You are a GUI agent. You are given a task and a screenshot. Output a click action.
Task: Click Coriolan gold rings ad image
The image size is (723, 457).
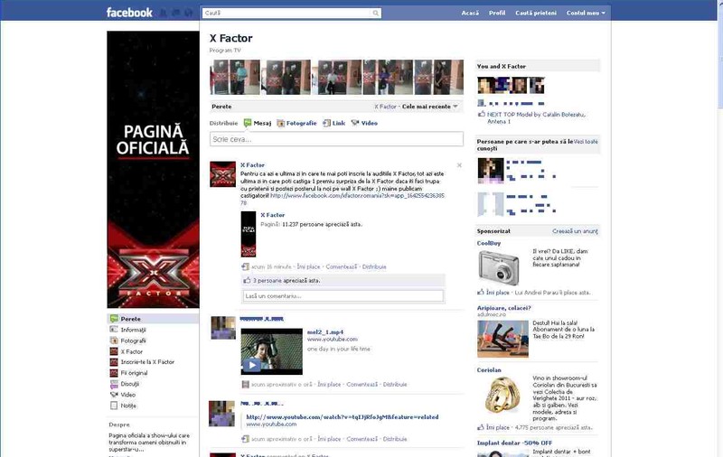(x=502, y=395)
